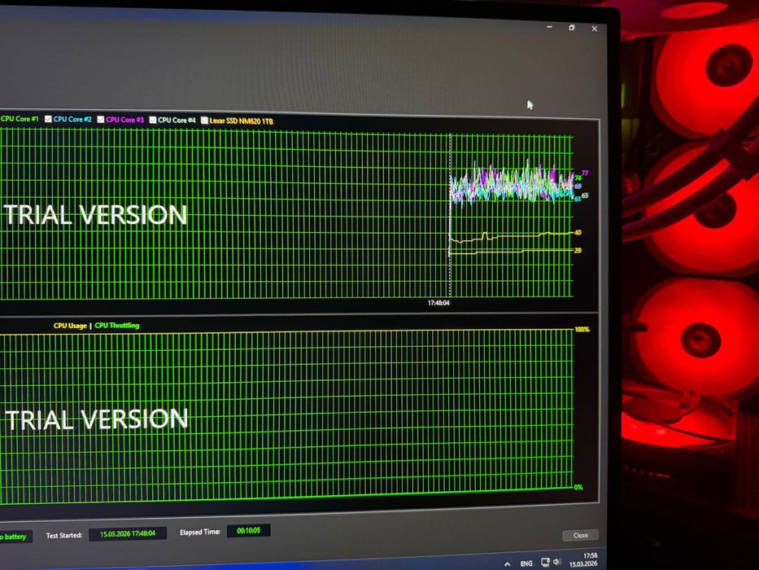This screenshot has height=570, width=759.
Task: Click the Test Started date field
Action: click(128, 533)
